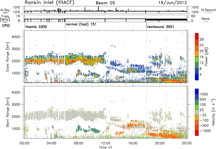Click the 'Slant Range [km]' label of power panel
Screen dimensions: 216x149
pyautogui.click(x=8, y=57)
